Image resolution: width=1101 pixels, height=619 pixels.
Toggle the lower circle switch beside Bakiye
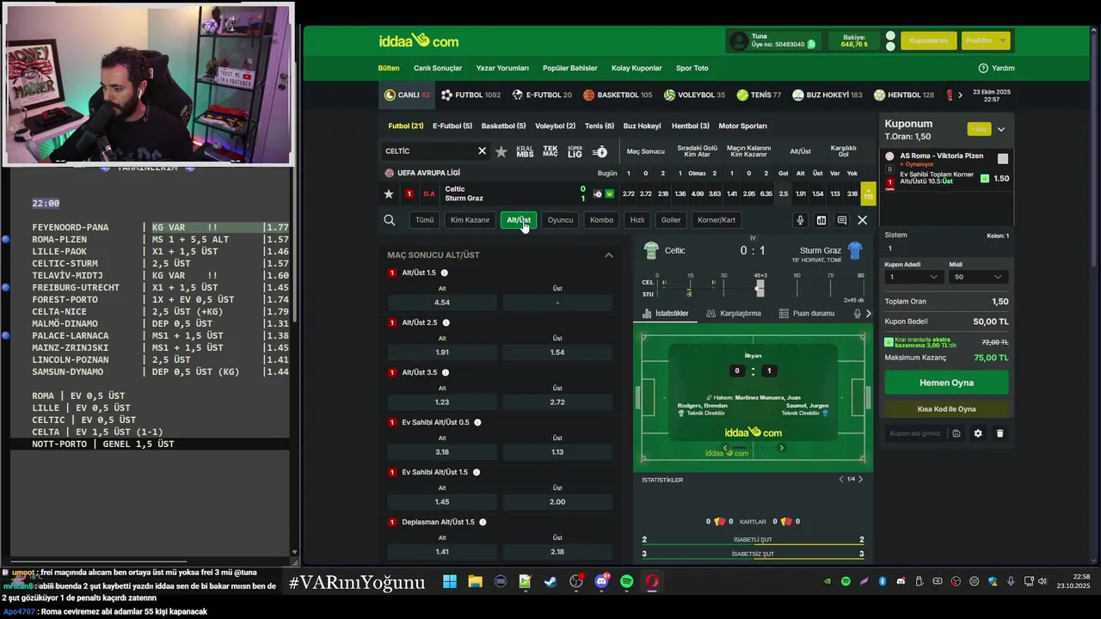pos(890,46)
